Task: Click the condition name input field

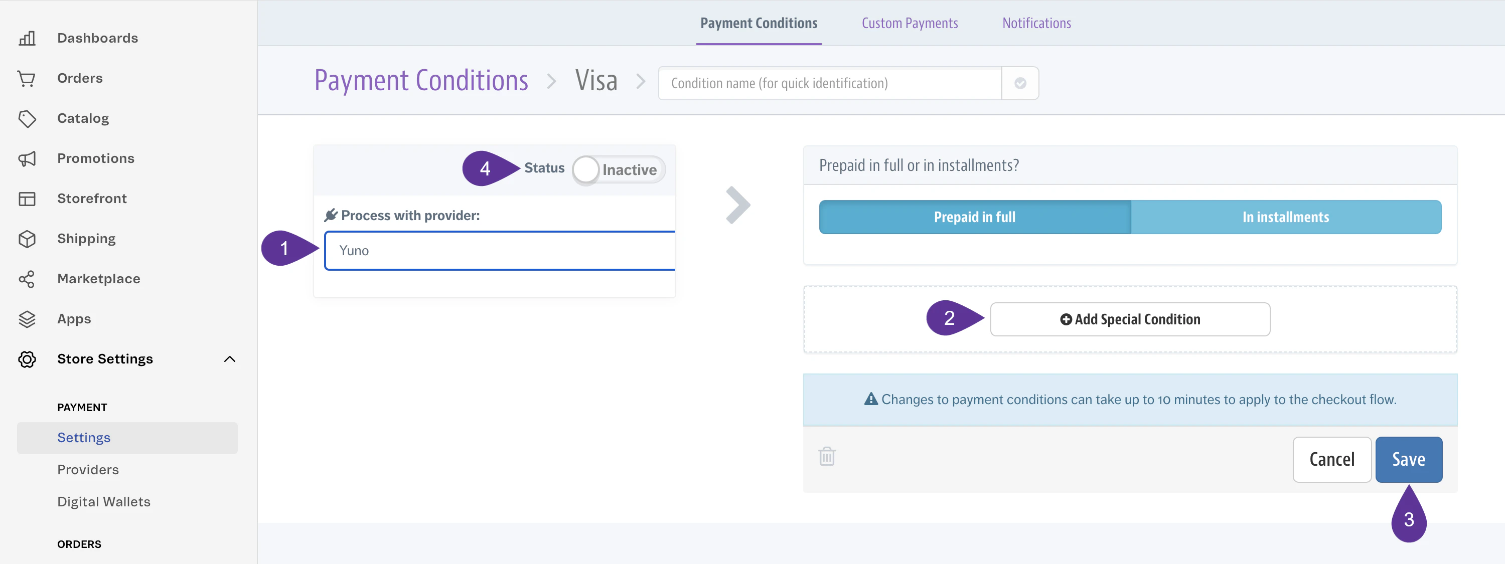Action: [x=830, y=84]
